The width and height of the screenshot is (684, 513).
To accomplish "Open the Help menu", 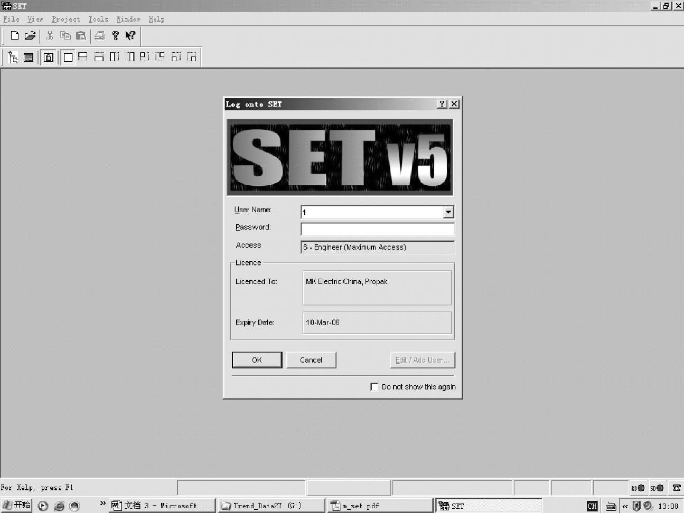I will click(x=156, y=19).
